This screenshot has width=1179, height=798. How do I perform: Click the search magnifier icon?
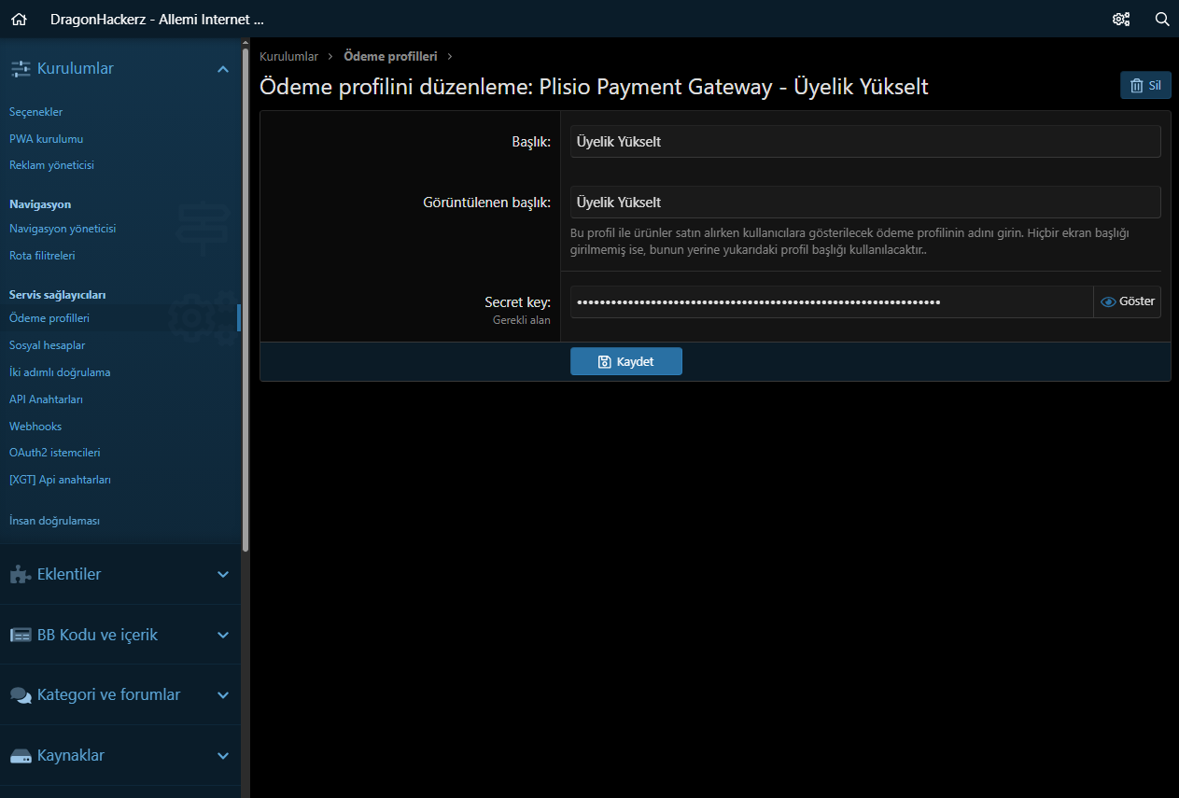point(1162,19)
